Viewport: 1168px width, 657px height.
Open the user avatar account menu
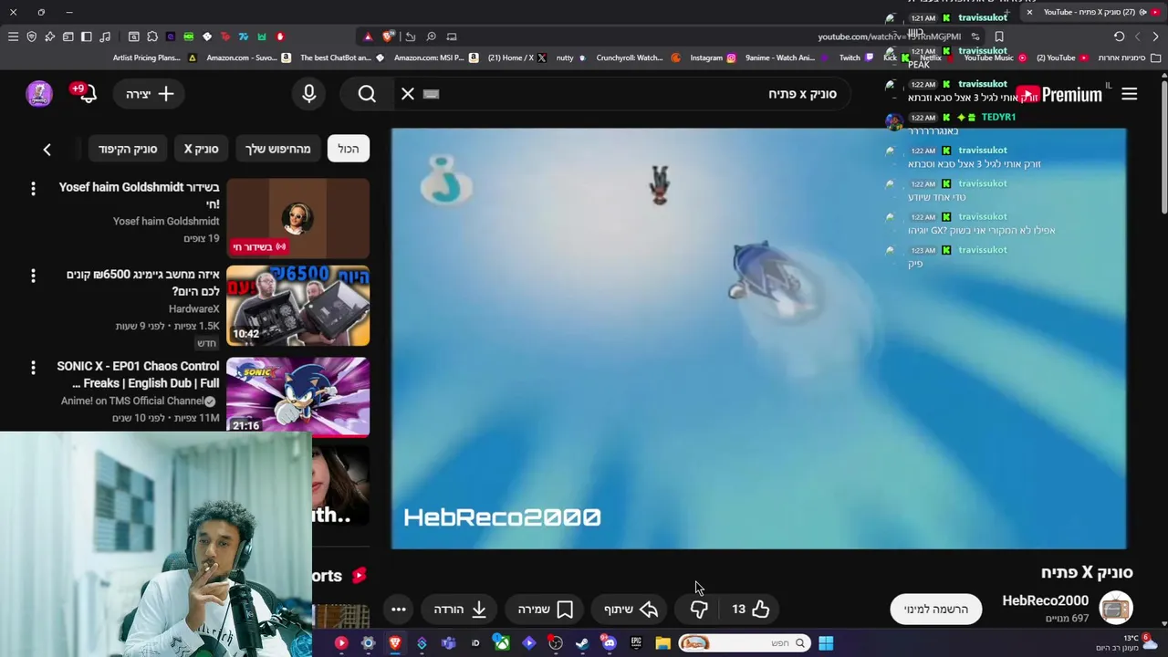click(38, 93)
